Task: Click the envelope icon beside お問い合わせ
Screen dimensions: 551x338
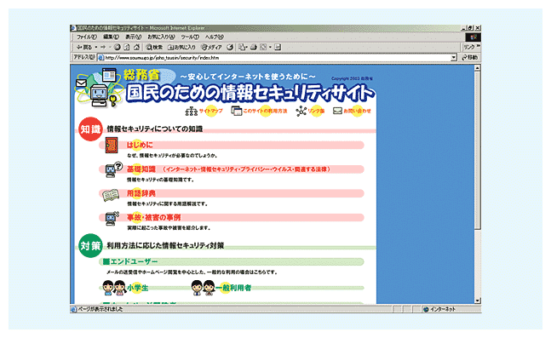Action: (337, 111)
